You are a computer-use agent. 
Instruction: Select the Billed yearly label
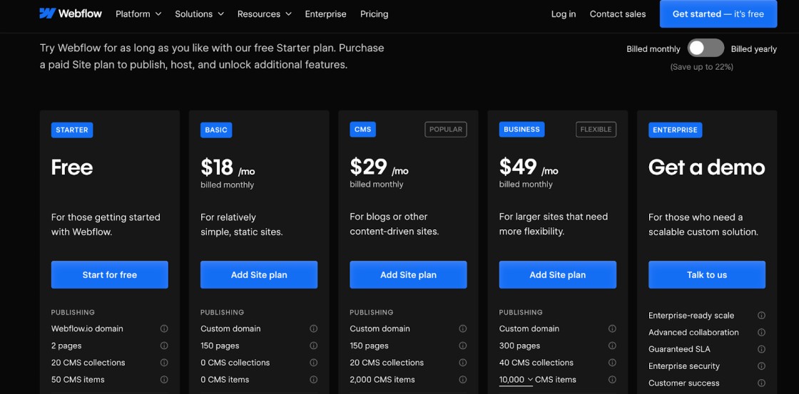[753, 49]
